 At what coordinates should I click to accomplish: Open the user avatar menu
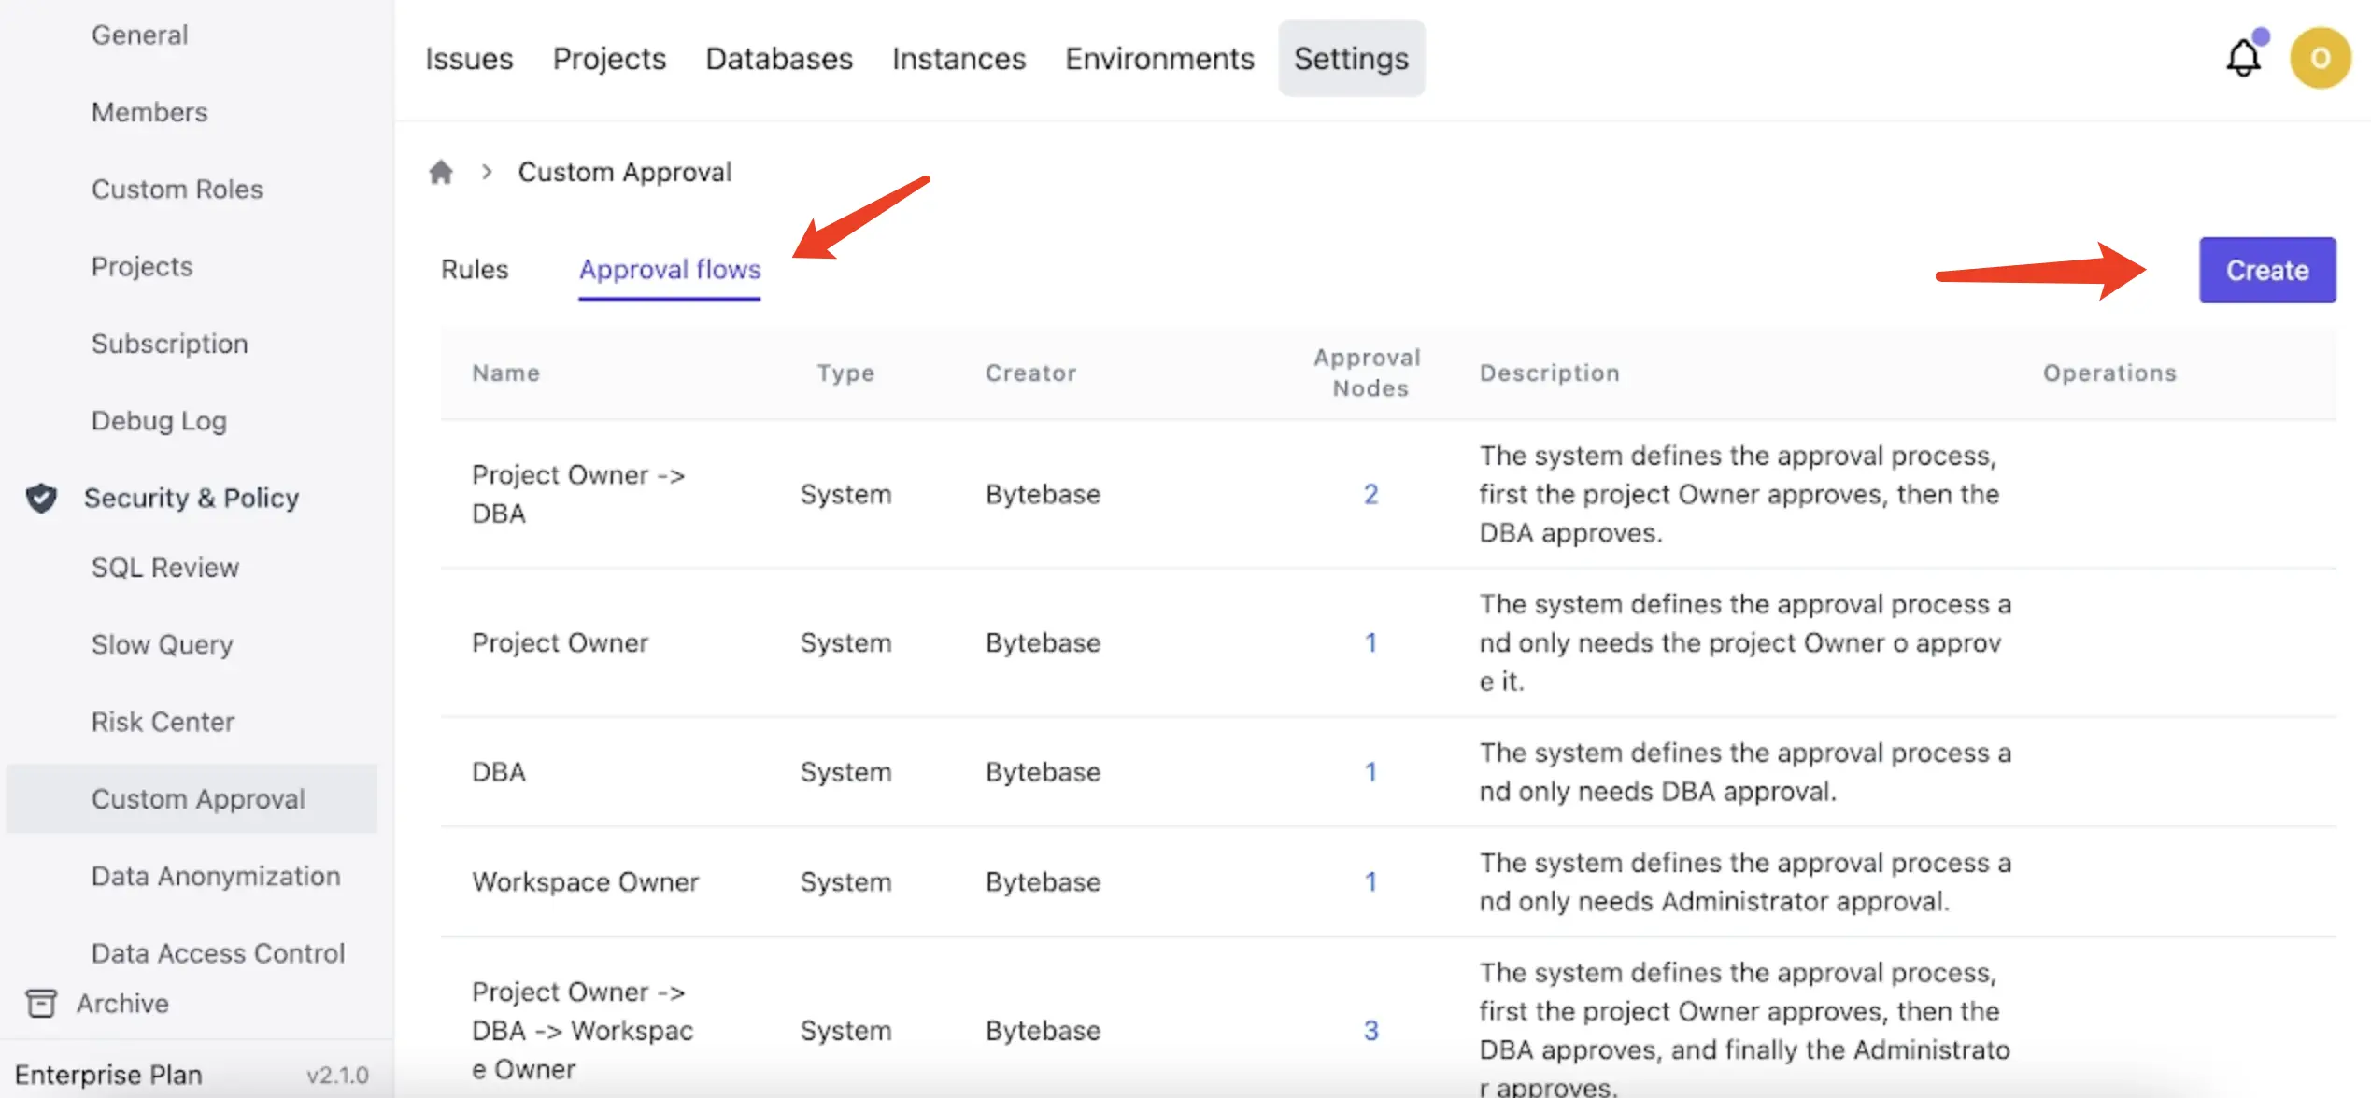coord(2319,58)
